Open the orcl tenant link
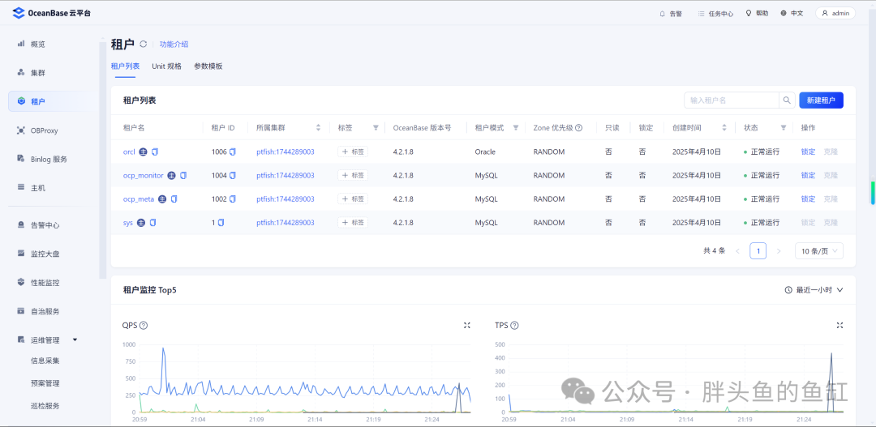The height and width of the screenshot is (427, 876). [x=129, y=152]
